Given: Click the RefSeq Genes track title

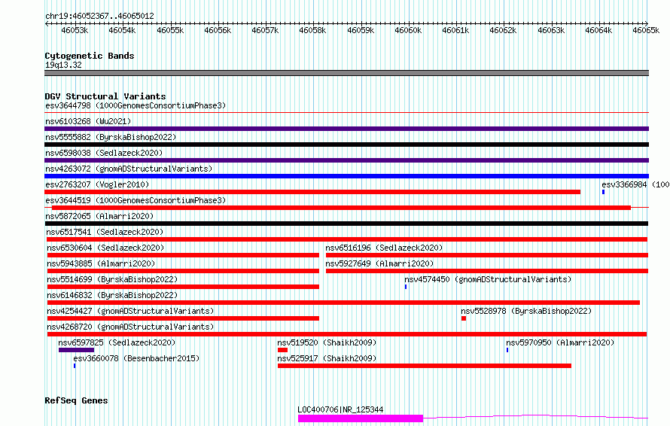Looking at the screenshot, I should tap(76, 401).
